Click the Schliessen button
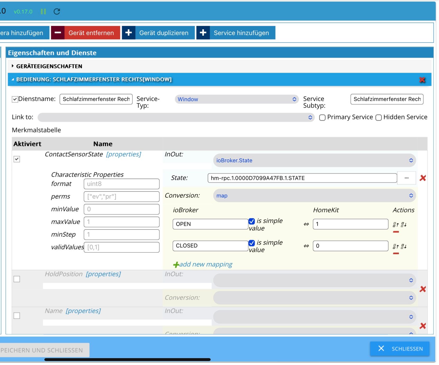 pyautogui.click(x=400, y=349)
